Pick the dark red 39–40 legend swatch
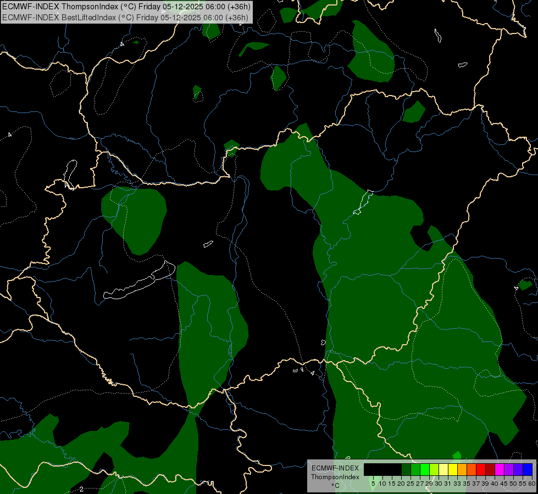The height and width of the screenshot is (494, 538). pos(490,469)
